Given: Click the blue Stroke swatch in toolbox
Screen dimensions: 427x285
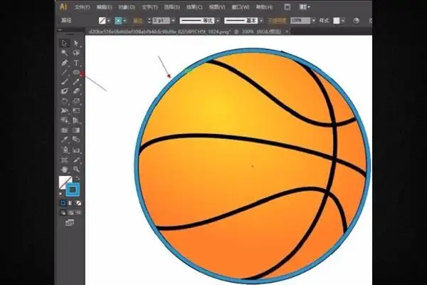Looking at the screenshot, I should [x=73, y=190].
